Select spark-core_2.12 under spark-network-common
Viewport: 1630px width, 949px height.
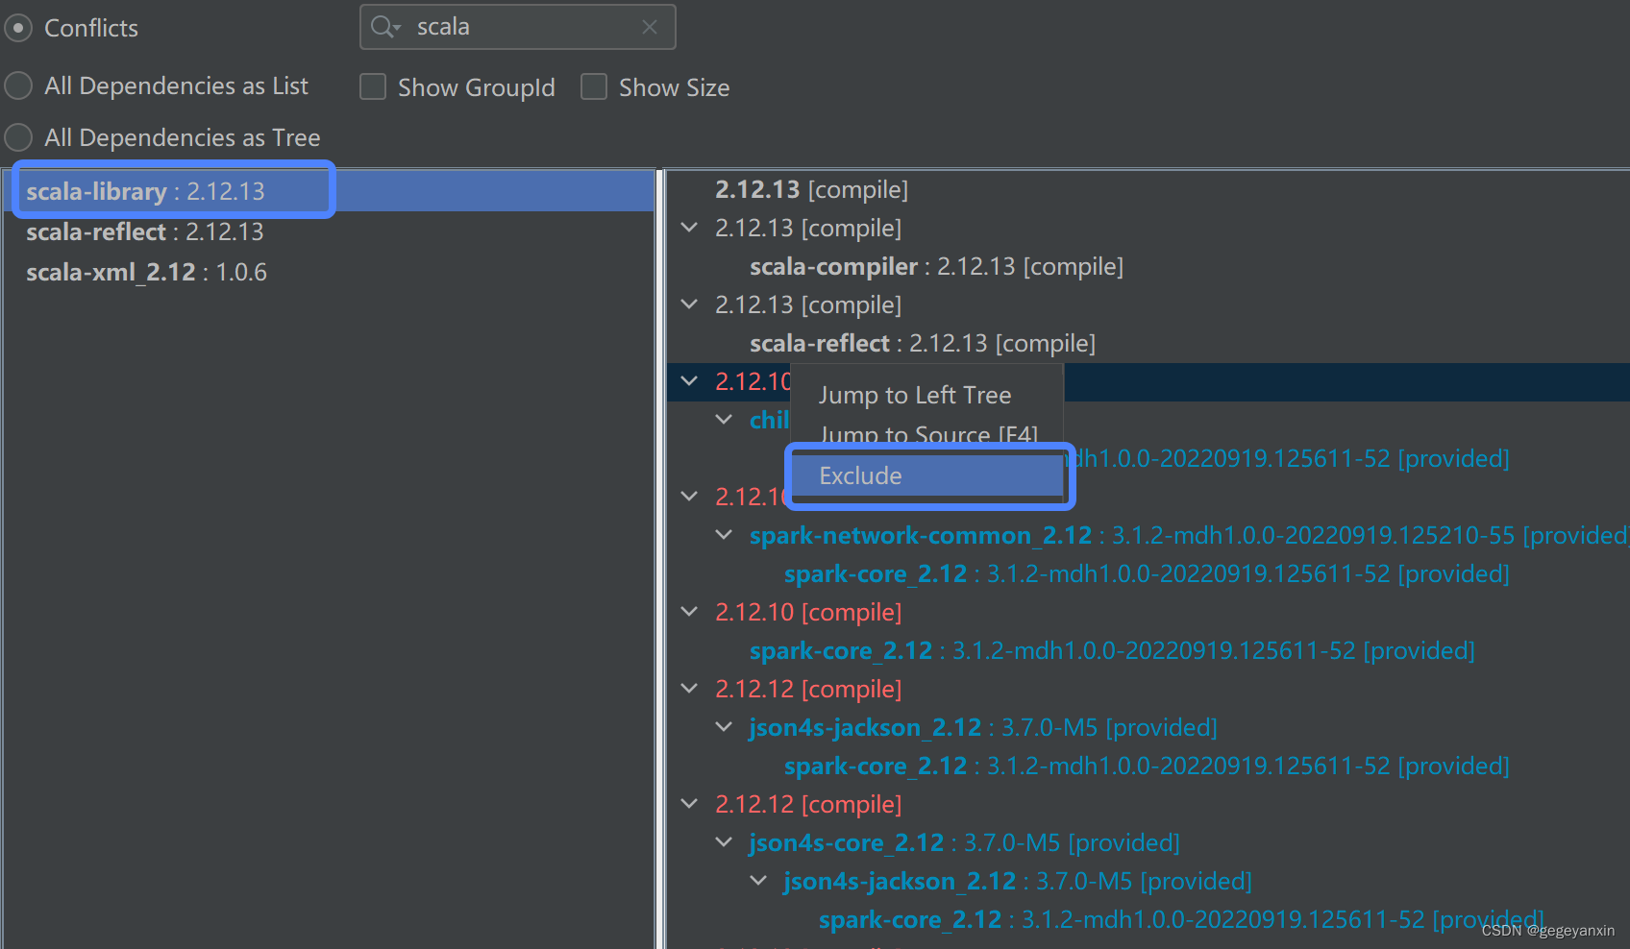coord(1147,573)
